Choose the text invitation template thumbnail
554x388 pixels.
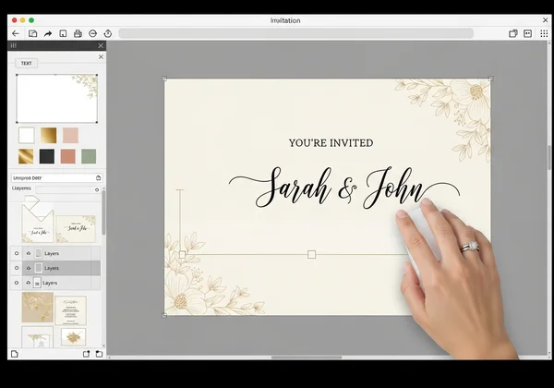pyautogui.click(x=71, y=310)
